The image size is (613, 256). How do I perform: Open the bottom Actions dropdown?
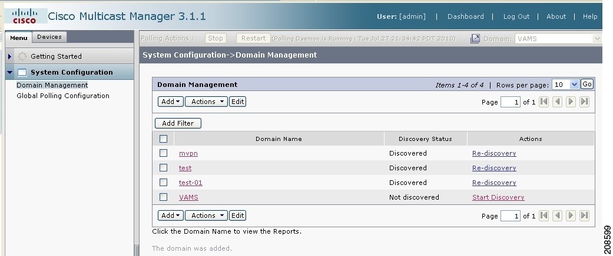[x=206, y=215]
